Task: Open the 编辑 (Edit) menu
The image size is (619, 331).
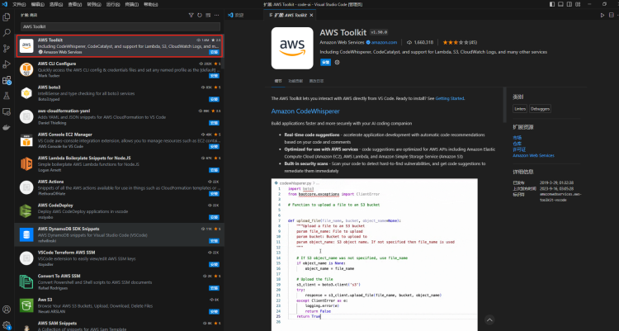Action: point(37,4)
